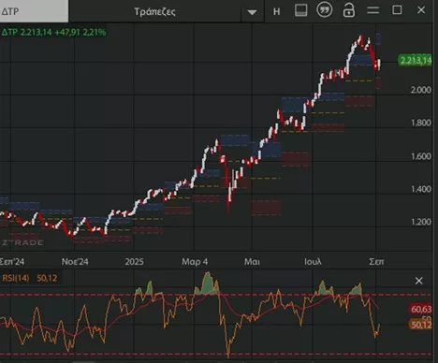The width and height of the screenshot is (438, 363).
Task: Click the Νοε'24 date axis label
Action: (x=75, y=262)
